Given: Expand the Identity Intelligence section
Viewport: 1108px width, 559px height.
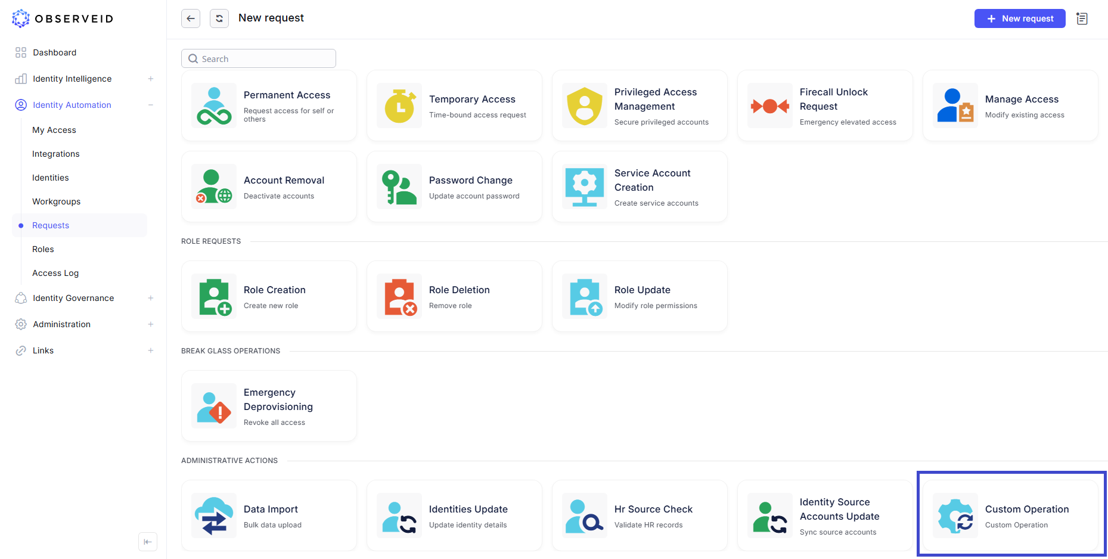Looking at the screenshot, I should pyautogui.click(x=151, y=79).
